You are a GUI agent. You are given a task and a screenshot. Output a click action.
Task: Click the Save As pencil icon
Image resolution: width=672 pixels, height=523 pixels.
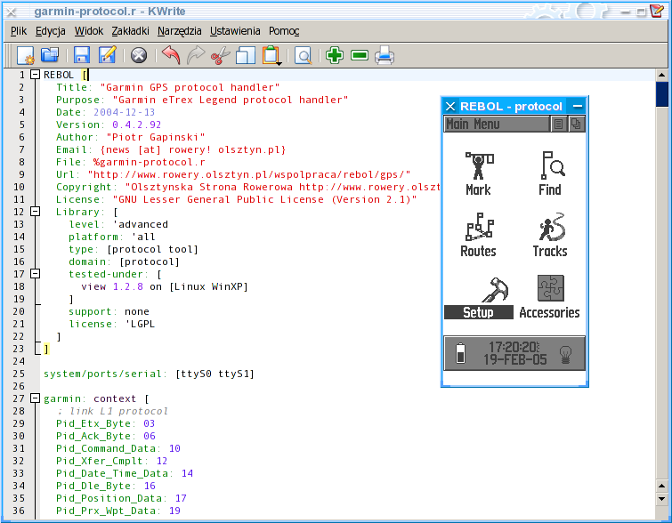point(107,55)
